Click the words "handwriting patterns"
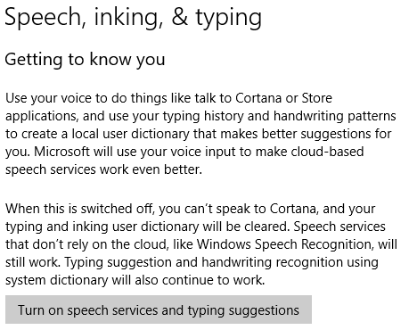This screenshot has width=417, height=330. tap(335, 116)
